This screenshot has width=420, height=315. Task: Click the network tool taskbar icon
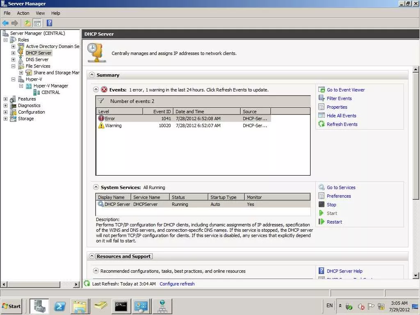click(162, 306)
